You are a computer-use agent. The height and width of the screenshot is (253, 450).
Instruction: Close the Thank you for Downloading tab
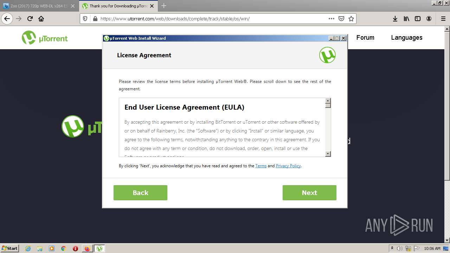click(152, 6)
